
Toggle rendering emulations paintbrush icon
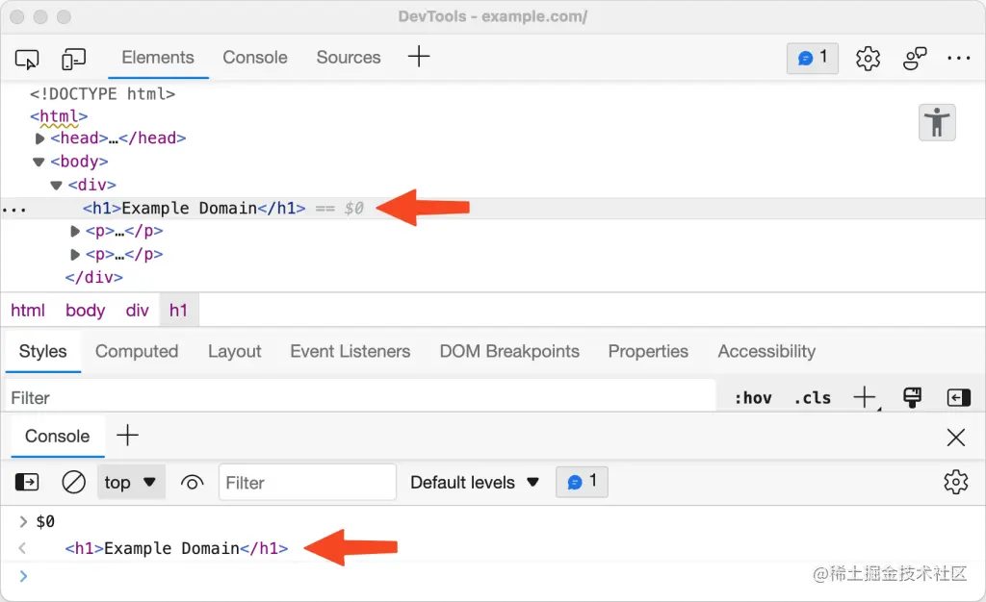pos(912,397)
